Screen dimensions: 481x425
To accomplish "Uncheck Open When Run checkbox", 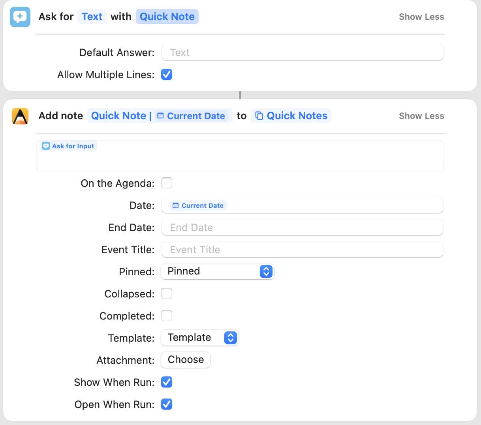I will pyautogui.click(x=167, y=404).
